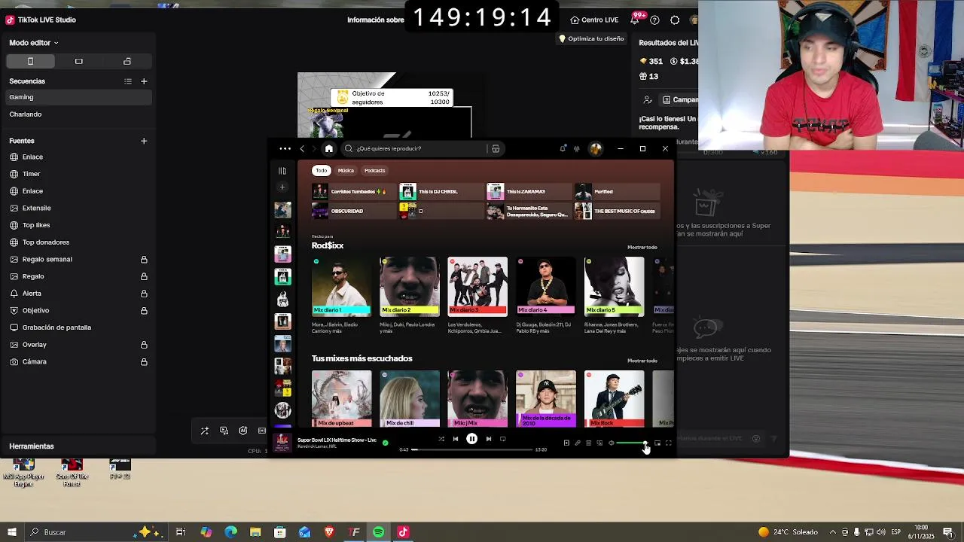Open the Windows Start menu
The image size is (964, 542).
pos(11,532)
